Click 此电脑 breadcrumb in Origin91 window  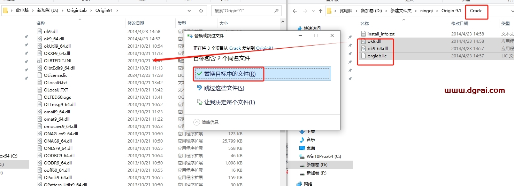(x=23, y=10)
